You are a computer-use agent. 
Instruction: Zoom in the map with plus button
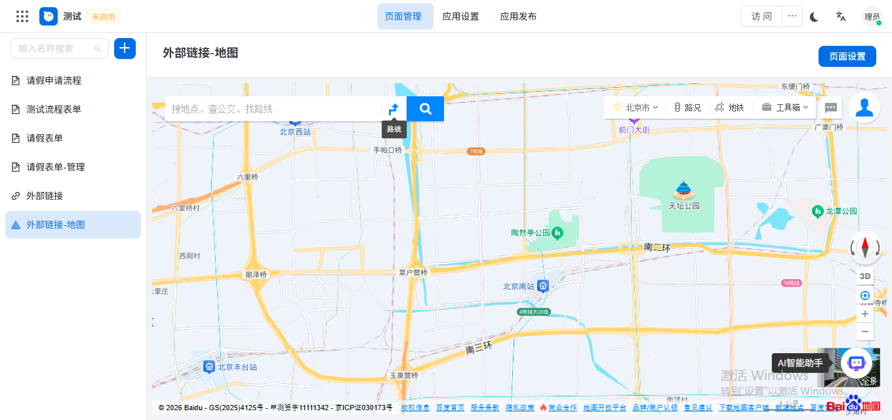pos(865,314)
